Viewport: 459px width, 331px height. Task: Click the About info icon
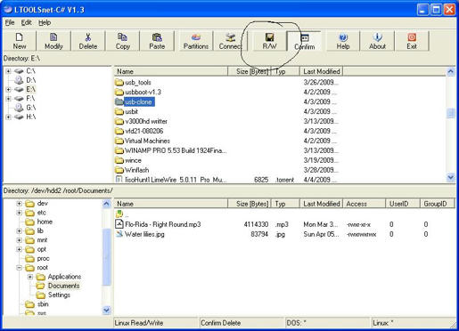point(377,37)
